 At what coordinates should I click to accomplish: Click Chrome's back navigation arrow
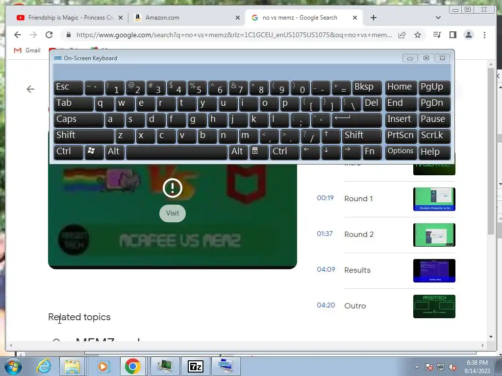click(18, 35)
